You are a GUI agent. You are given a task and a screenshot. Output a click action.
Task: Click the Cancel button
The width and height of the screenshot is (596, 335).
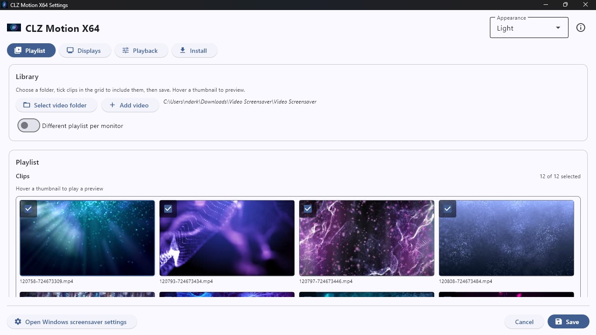click(524, 322)
